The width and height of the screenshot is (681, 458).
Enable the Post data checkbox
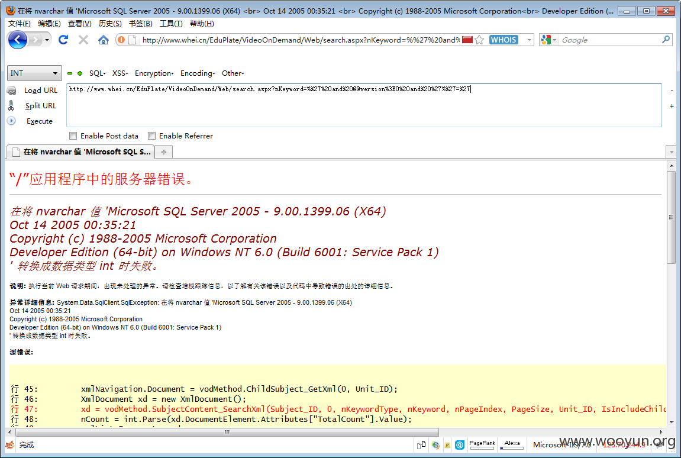click(73, 136)
